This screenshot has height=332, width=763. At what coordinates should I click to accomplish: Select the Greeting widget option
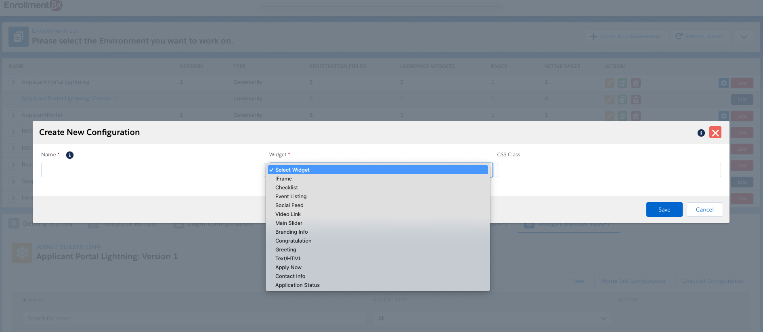[285, 250]
